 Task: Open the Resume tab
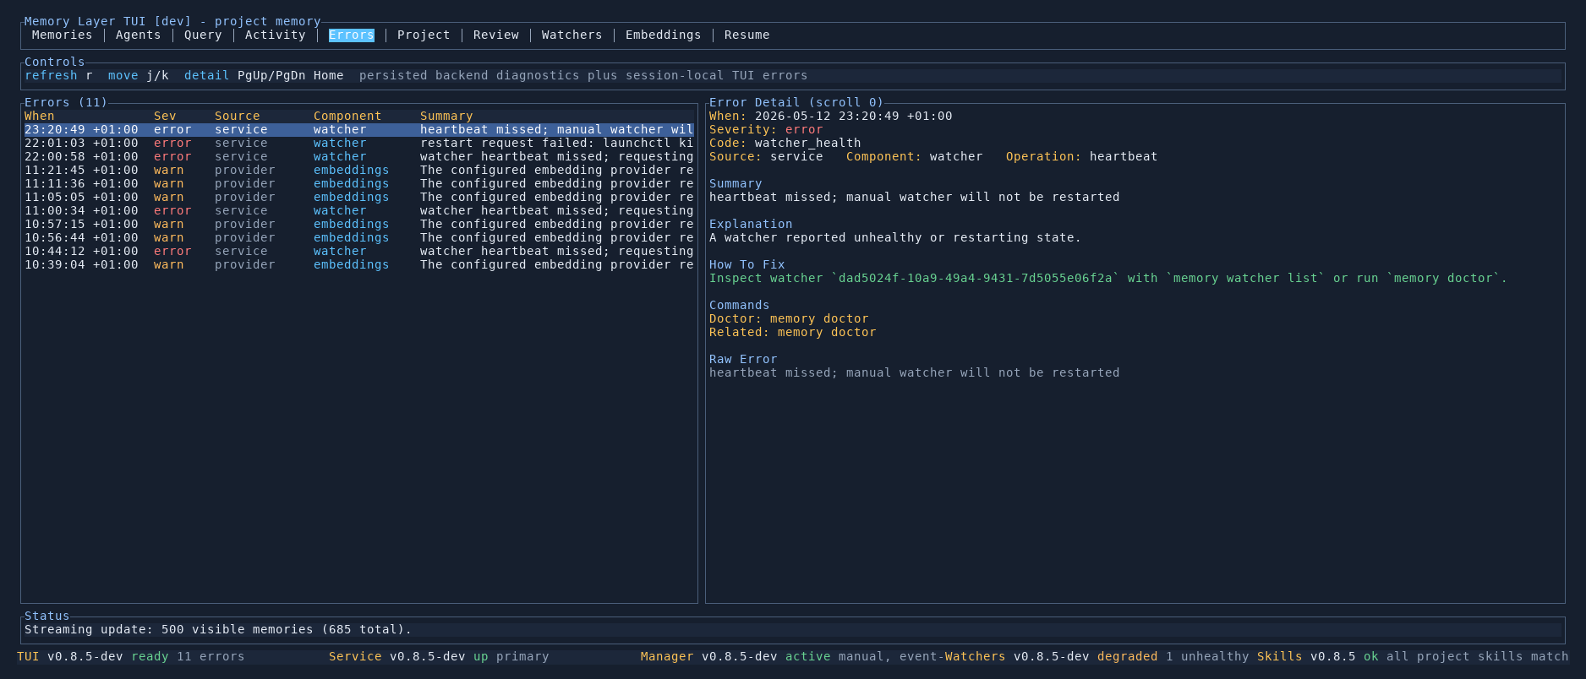click(747, 35)
